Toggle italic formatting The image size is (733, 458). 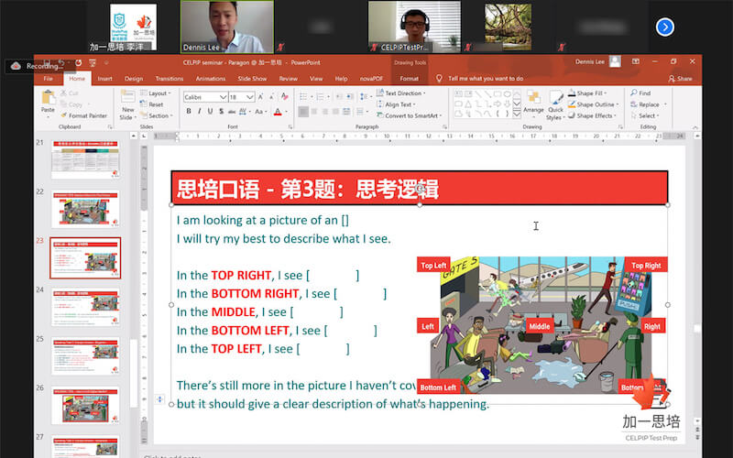201,112
